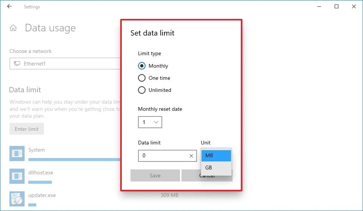Open Settings home via house icon
The image size is (363, 211).
coord(13,28)
